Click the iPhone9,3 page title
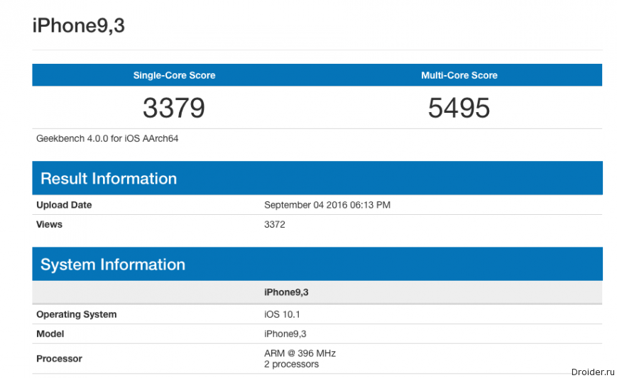617x378 pixels. pyautogui.click(x=78, y=26)
